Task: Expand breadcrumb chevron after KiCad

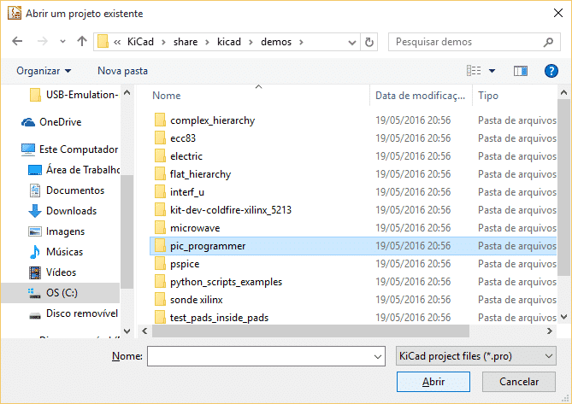Action: pos(164,42)
